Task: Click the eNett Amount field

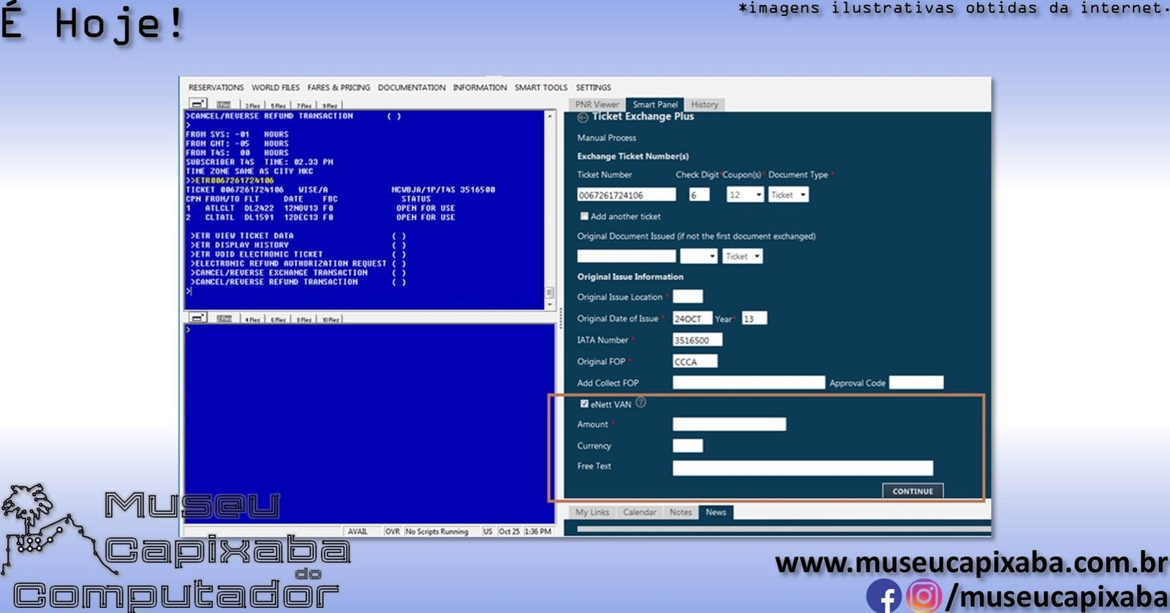Action: (729, 424)
